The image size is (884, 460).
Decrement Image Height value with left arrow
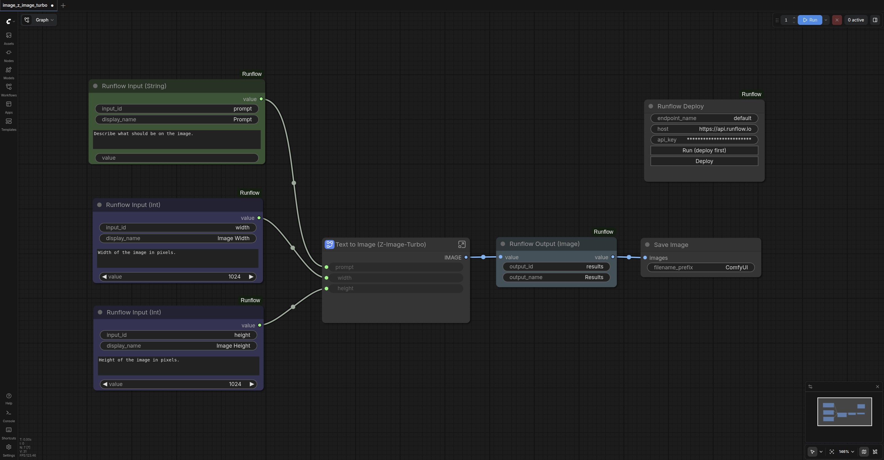[x=105, y=384]
